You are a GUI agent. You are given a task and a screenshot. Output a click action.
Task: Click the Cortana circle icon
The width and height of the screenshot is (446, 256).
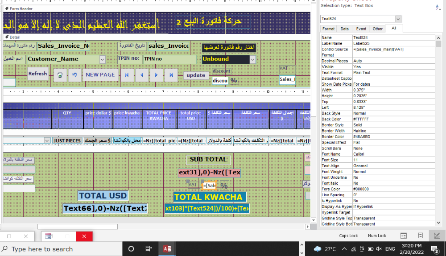point(131,249)
